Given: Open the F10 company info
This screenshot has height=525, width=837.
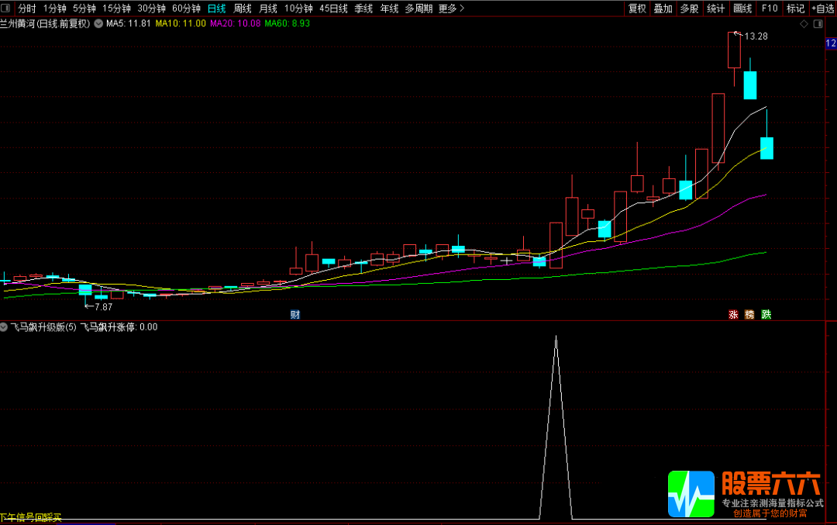Looking at the screenshot, I should tap(770, 9).
